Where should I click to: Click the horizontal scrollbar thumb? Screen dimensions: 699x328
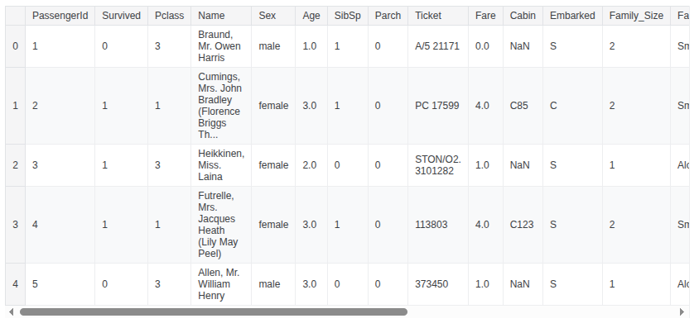pyautogui.click(x=214, y=312)
